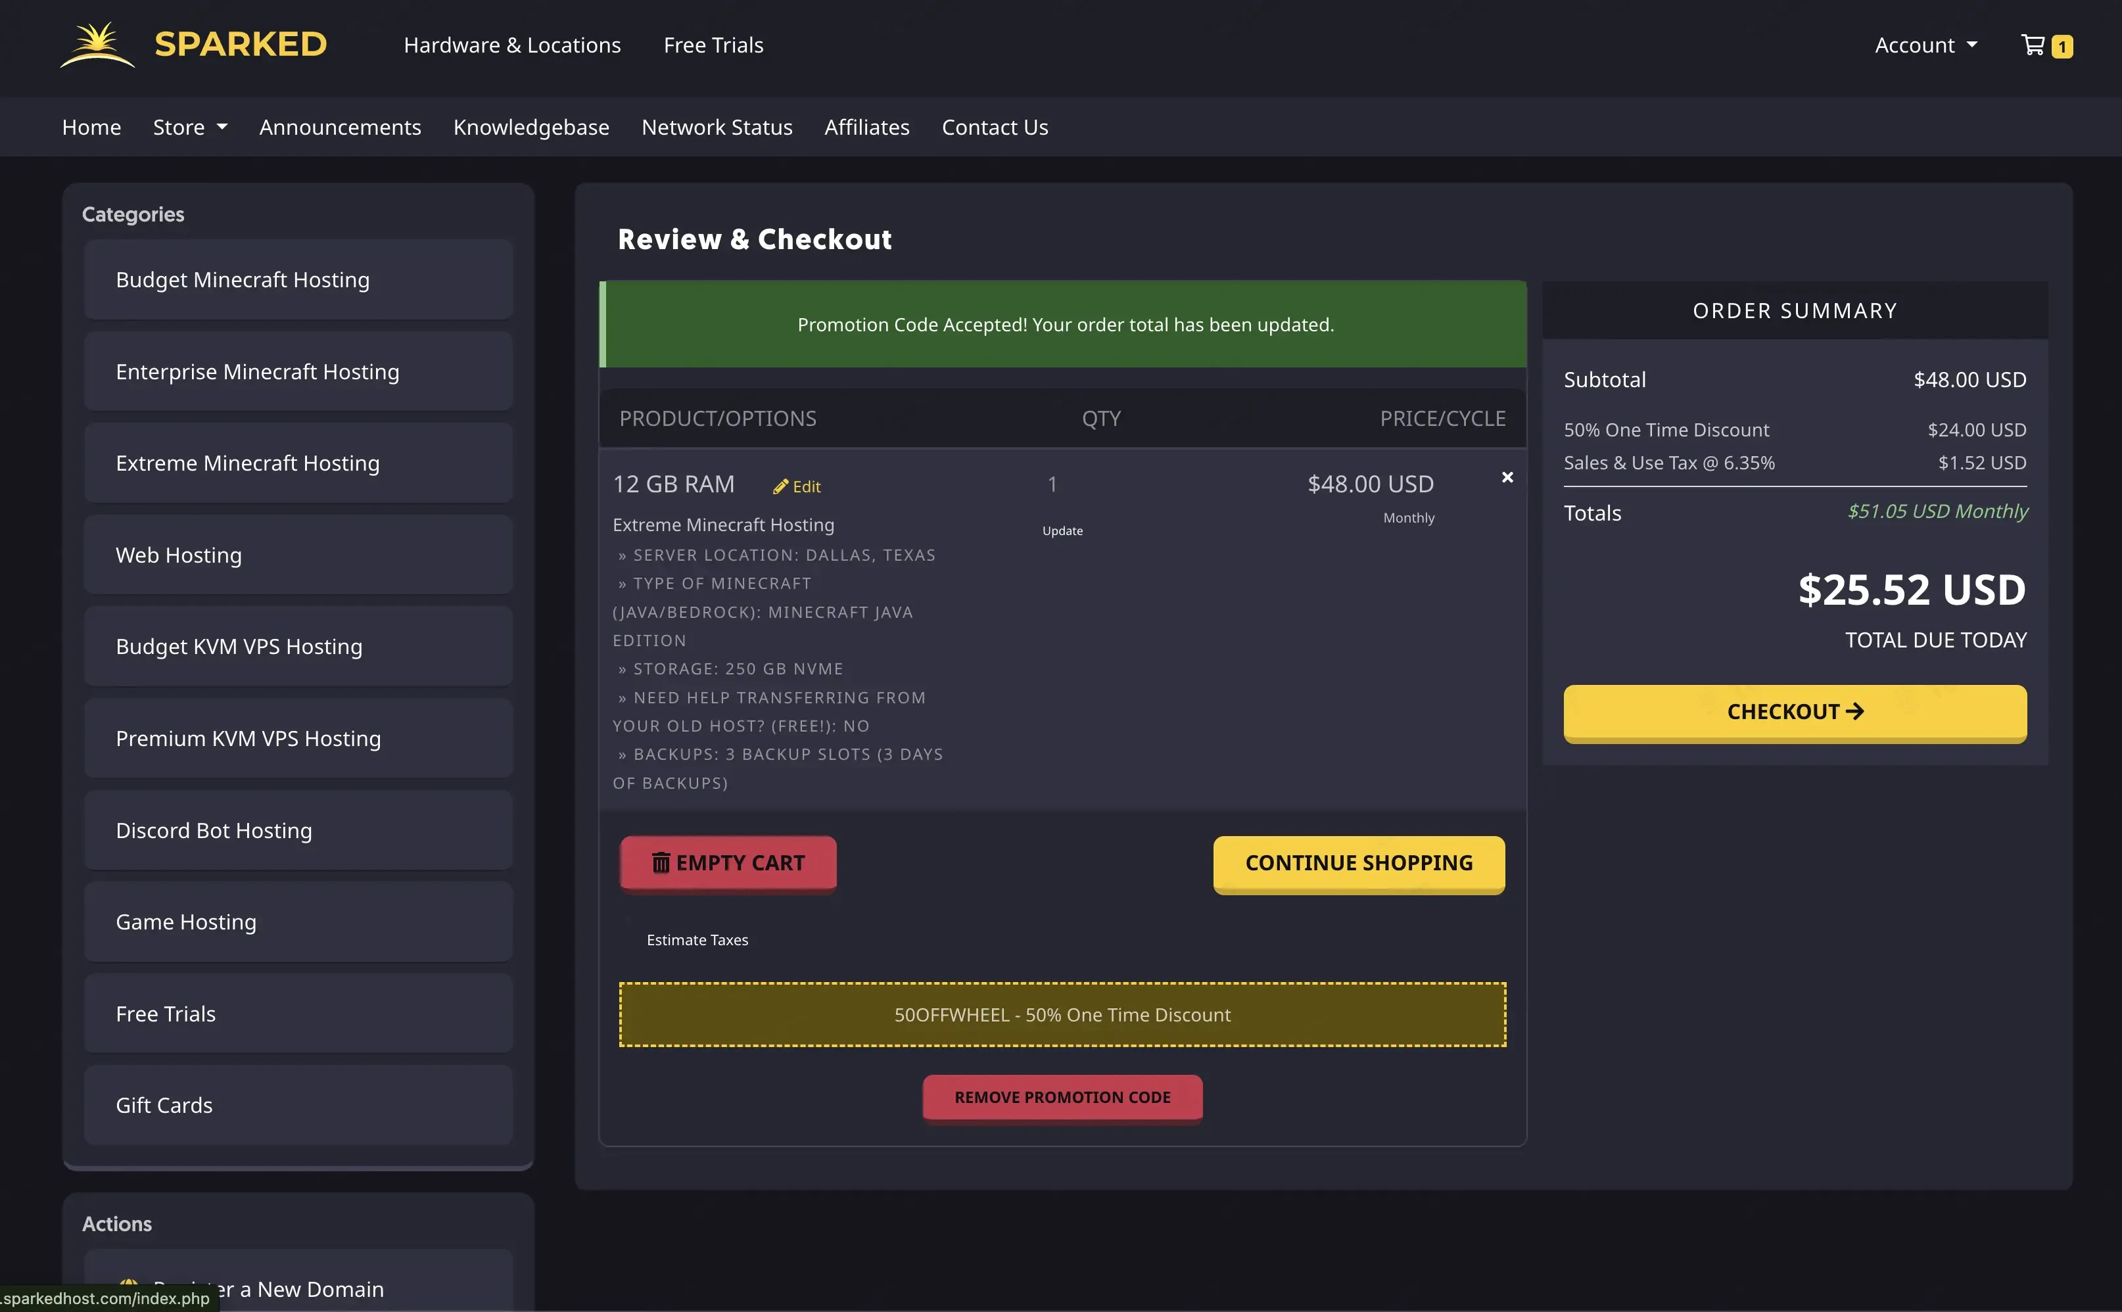Click the $48.00 USD item price
This screenshot has width=2122, height=1312.
(x=1370, y=484)
